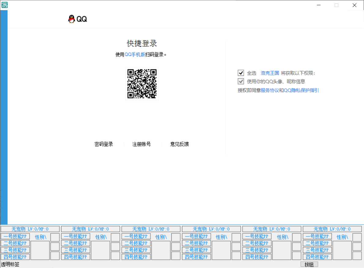The image size is (364, 268).
Task: Click 一号技能PP in the first pet panel
Action: [x=15, y=236]
